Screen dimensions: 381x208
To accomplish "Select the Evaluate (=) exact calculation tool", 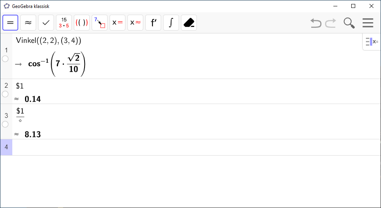I will pos(10,23).
